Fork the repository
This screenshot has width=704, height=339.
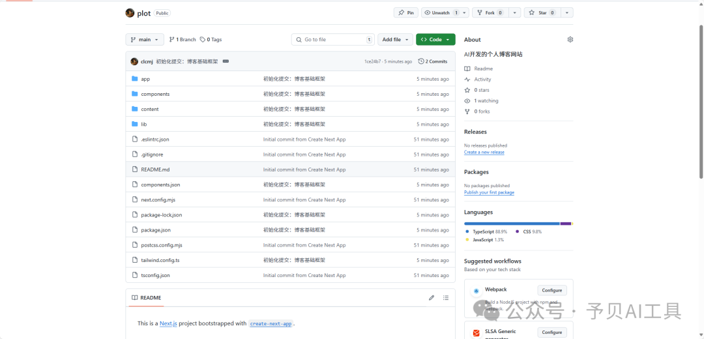(x=490, y=13)
